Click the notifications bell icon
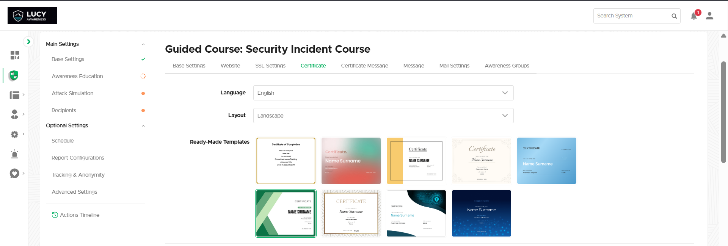The height and width of the screenshot is (246, 728). coord(693,16)
